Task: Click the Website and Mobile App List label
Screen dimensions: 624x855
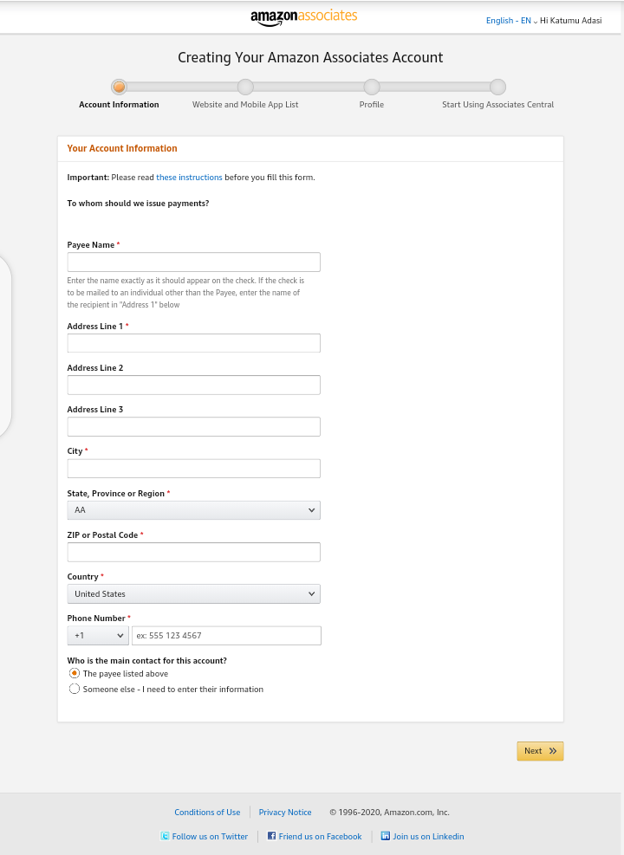Action: click(x=245, y=105)
